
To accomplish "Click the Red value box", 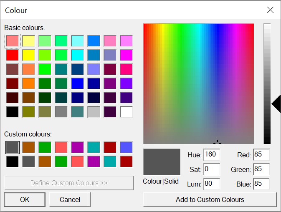I will pyautogui.click(x=261, y=155).
